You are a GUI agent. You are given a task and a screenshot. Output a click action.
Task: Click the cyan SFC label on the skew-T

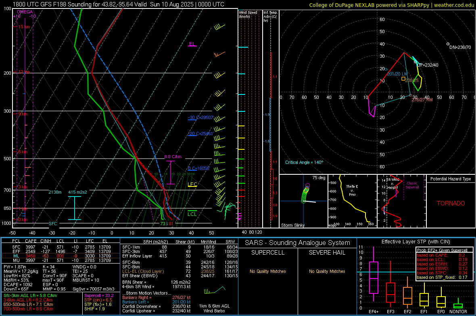[53, 224]
